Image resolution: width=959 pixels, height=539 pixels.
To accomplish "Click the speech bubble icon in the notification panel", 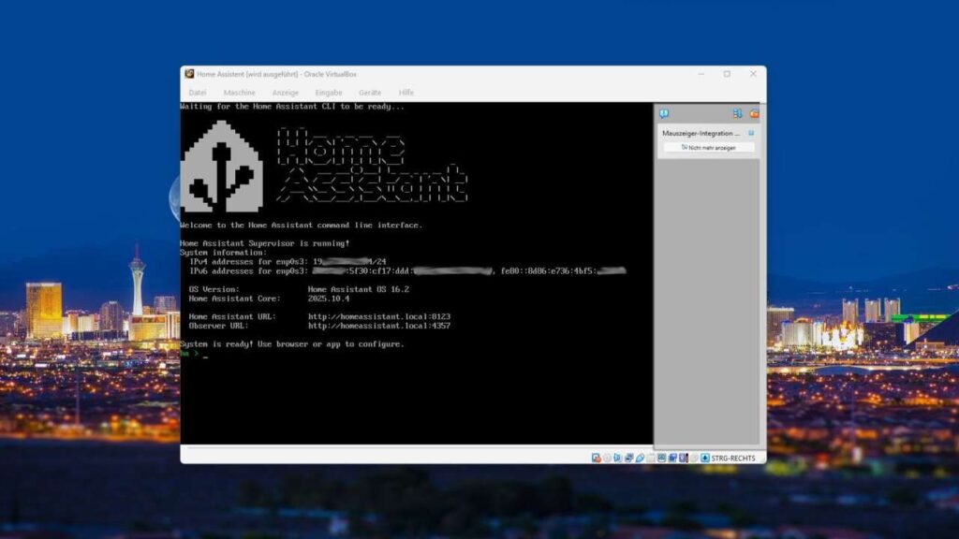I will pyautogui.click(x=664, y=113).
